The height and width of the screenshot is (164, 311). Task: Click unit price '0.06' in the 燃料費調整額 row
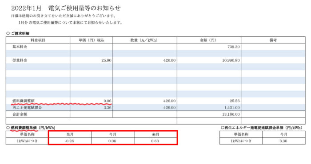click(x=108, y=101)
